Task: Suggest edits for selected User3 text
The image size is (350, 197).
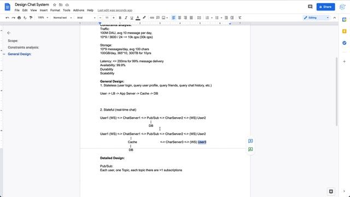Action: coord(250,149)
